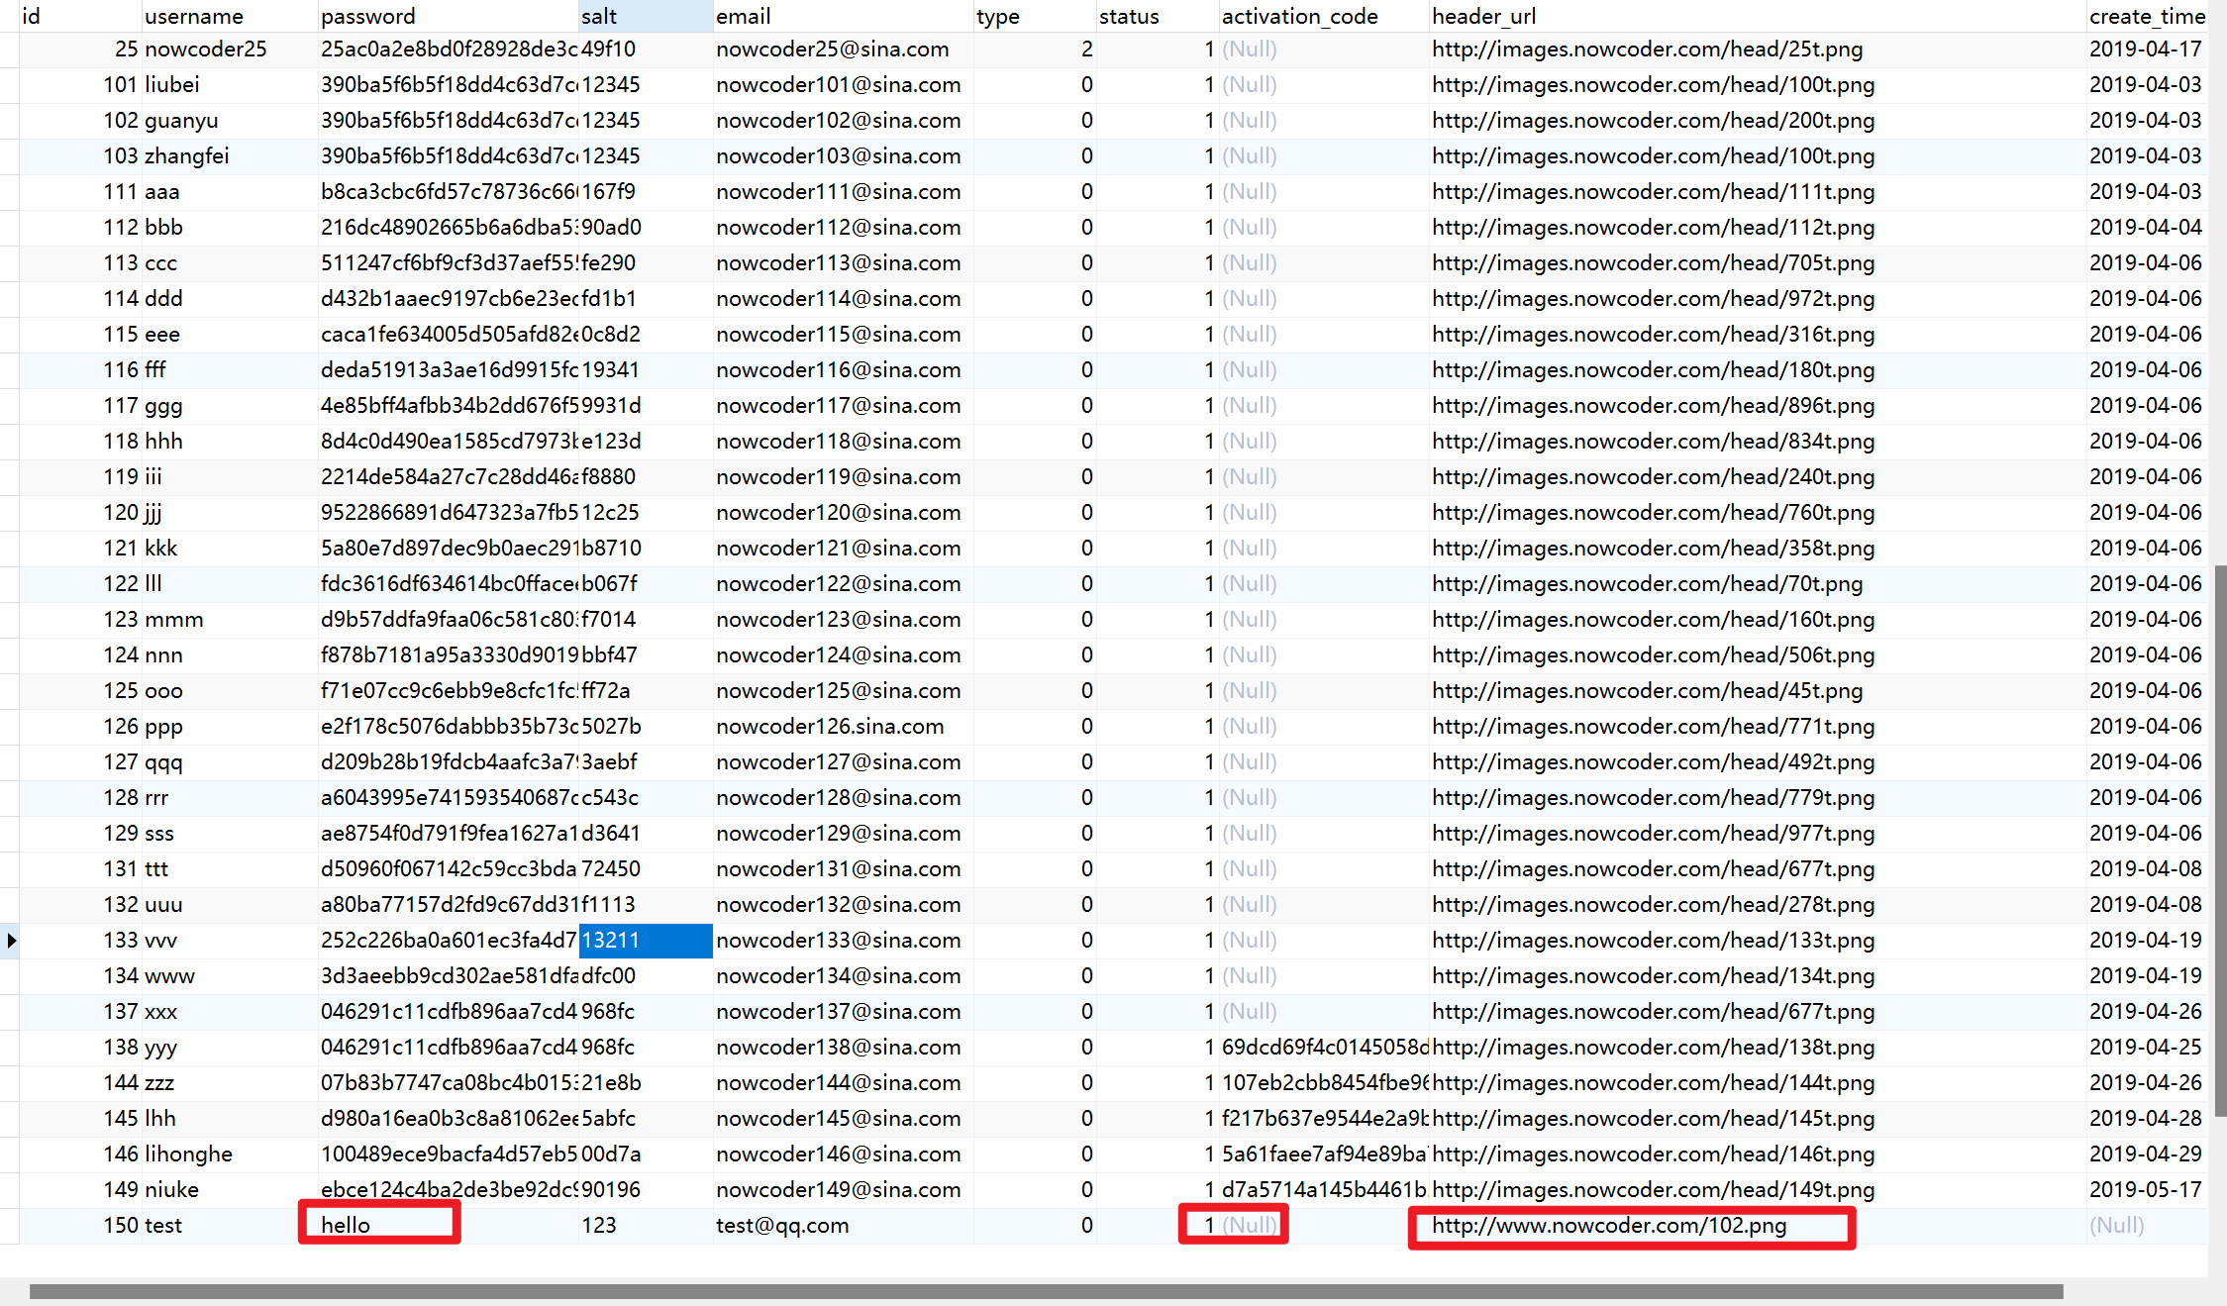Select the 'activation_code' column header
The height and width of the screenshot is (1306, 2227).
1324,16
